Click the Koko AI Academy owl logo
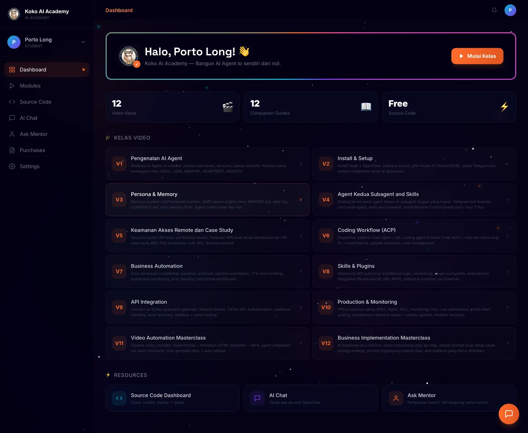This screenshot has width=528, height=433. [14, 14]
